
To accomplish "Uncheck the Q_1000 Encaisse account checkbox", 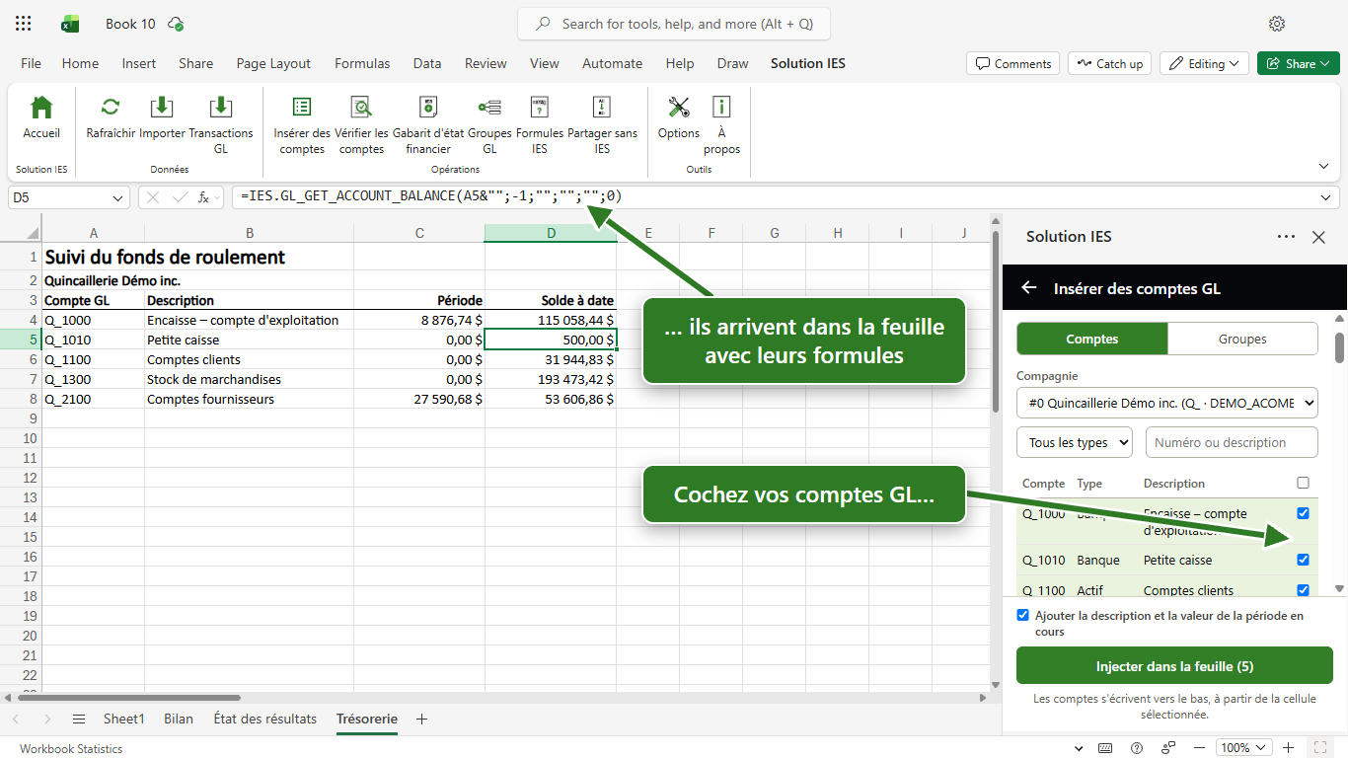I will coord(1303,513).
